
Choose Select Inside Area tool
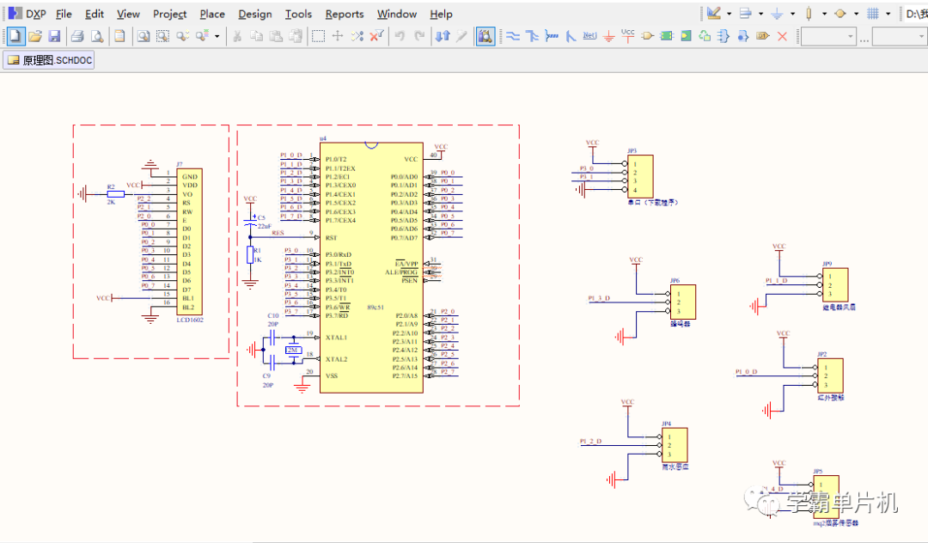[319, 36]
